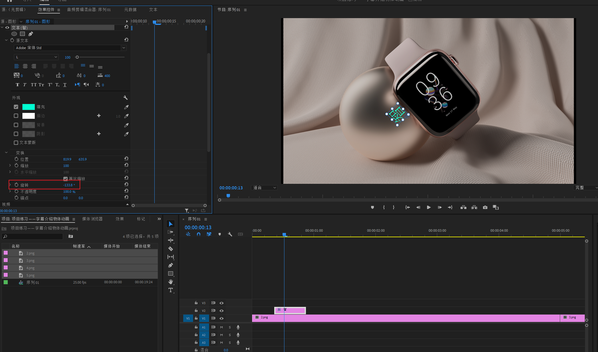The width and height of the screenshot is (598, 352).
Task: Toggle V2 track visibility eye
Action: click(x=221, y=311)
